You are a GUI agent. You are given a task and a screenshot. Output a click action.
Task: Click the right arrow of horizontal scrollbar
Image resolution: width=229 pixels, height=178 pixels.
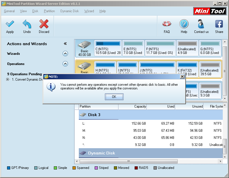(x=220, y=161)
